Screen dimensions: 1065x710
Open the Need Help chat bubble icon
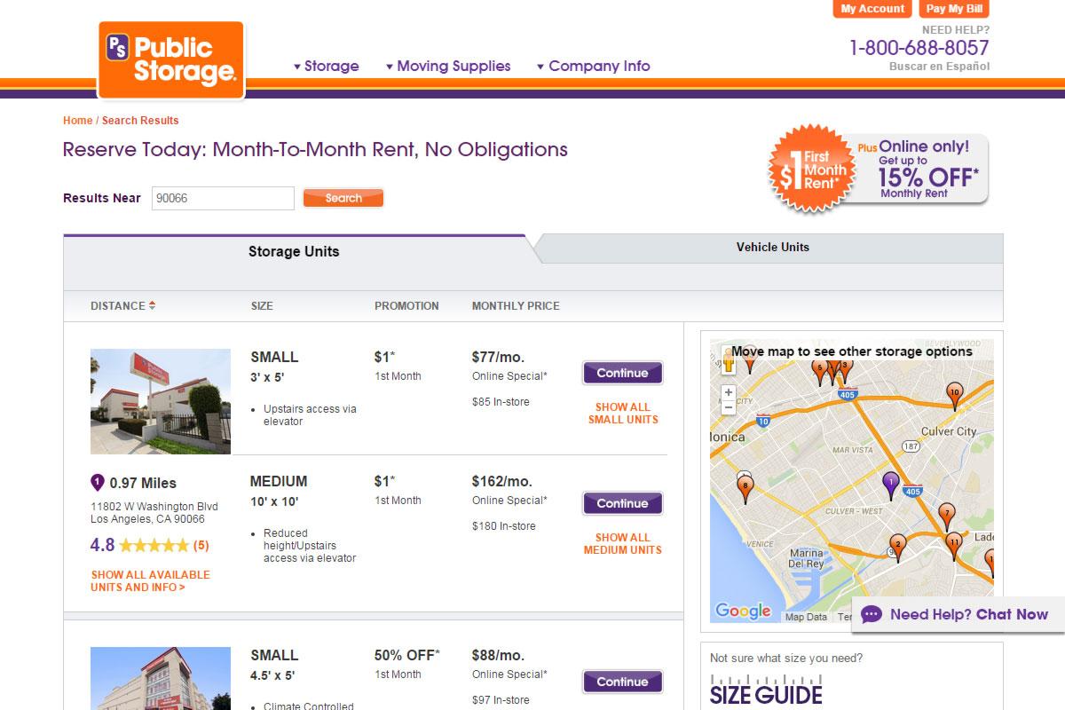872,614
